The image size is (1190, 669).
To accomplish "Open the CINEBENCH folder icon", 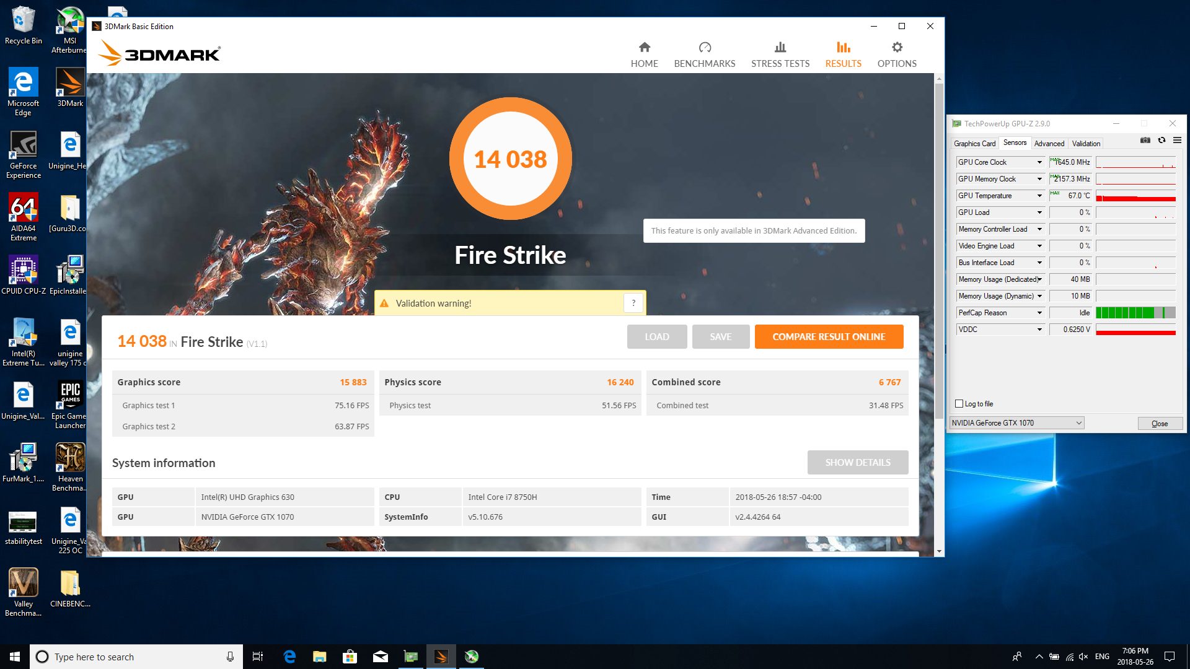I will coord(70,588).
